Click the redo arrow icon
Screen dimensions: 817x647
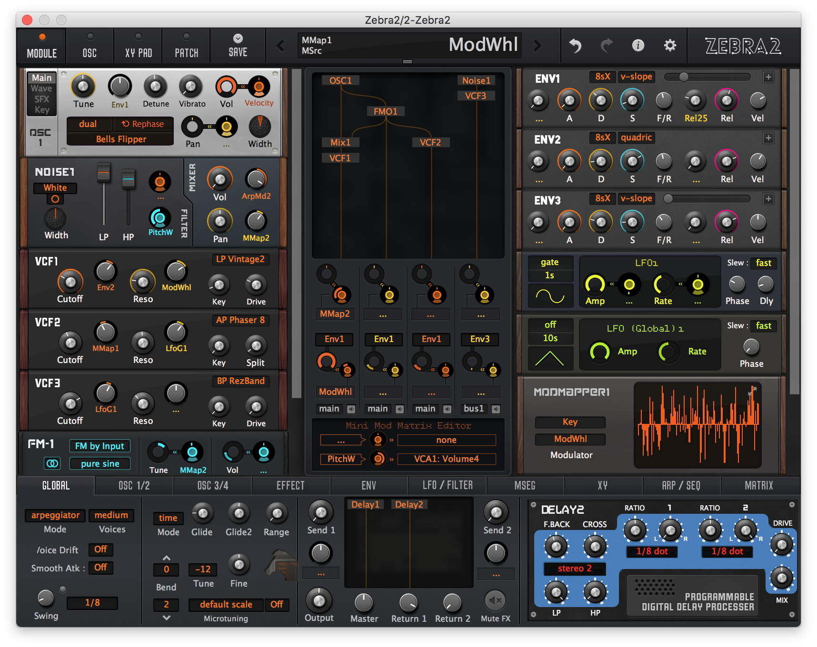(607, 46)
